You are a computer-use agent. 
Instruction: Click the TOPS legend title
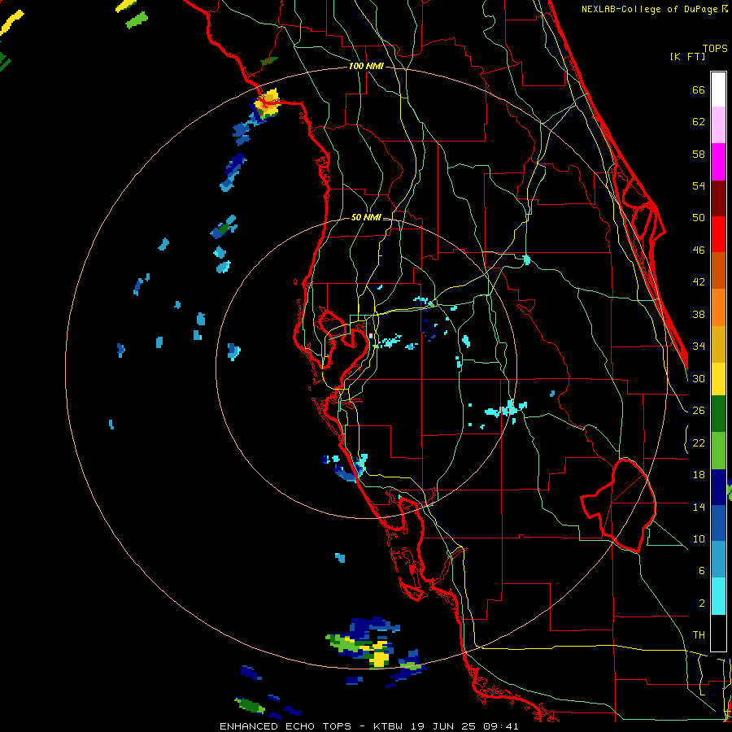pos(715,49)
